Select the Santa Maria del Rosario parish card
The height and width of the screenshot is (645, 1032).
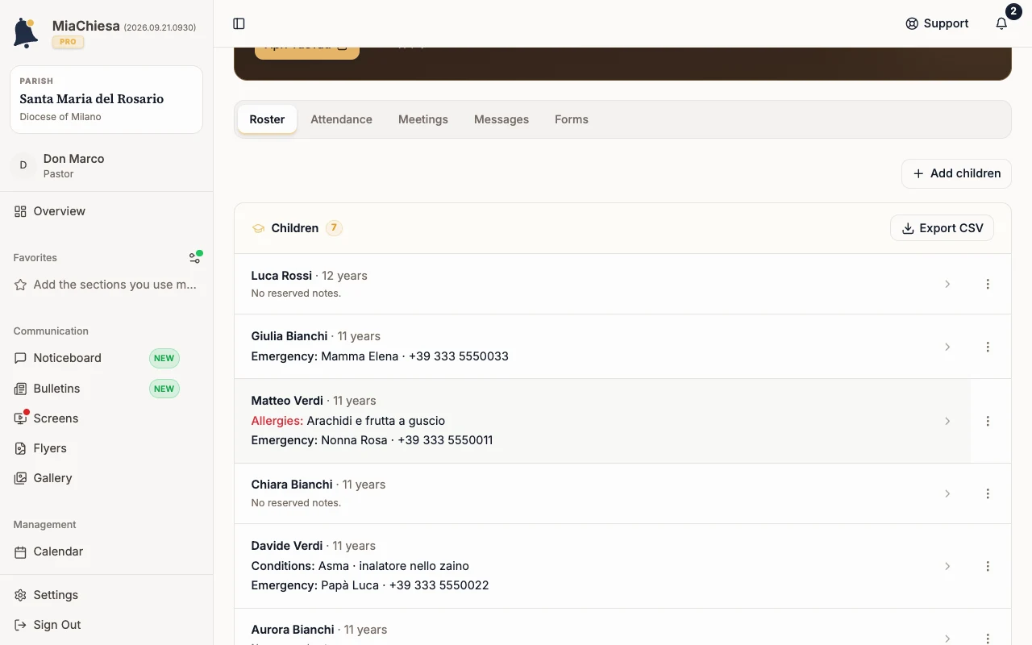click(x=106, y=99)
